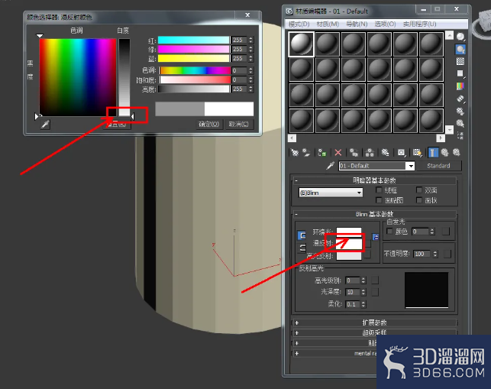This screenshot has width=491, height=389.
Task: Enable the 面状 faceted checkbox
Action: coord(419,200)
